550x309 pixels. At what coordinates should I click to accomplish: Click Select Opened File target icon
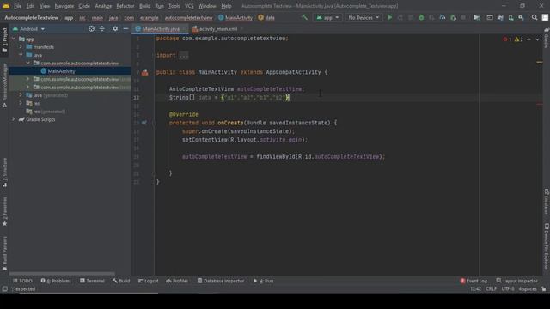click(x=91, y=28)
